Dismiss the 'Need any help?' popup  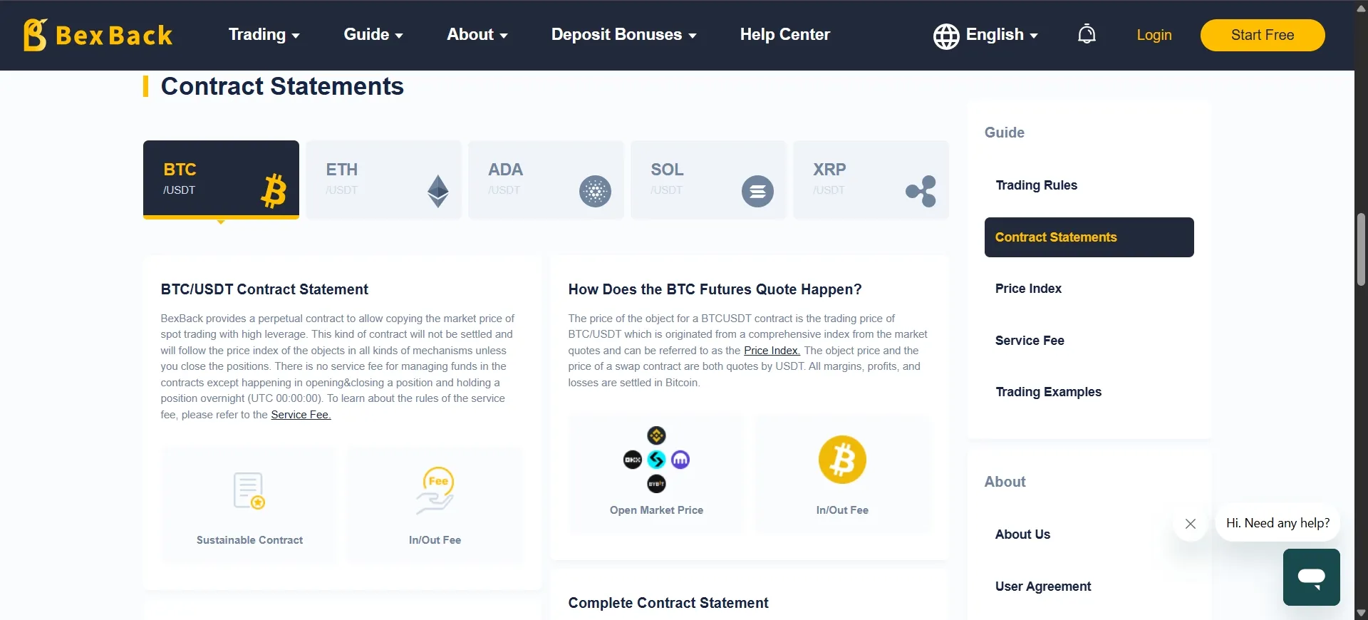(1190, 524)
